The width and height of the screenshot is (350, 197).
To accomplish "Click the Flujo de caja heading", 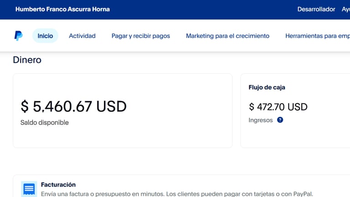I will point(267,88).
